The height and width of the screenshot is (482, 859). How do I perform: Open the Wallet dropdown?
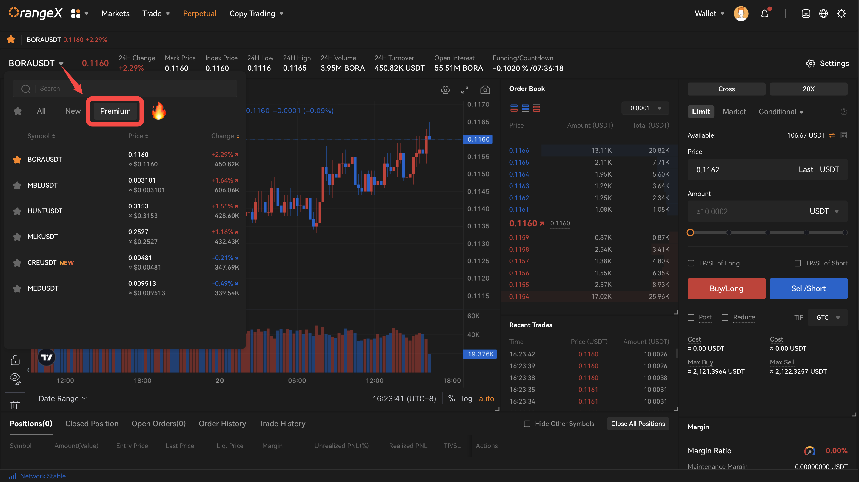709,14
